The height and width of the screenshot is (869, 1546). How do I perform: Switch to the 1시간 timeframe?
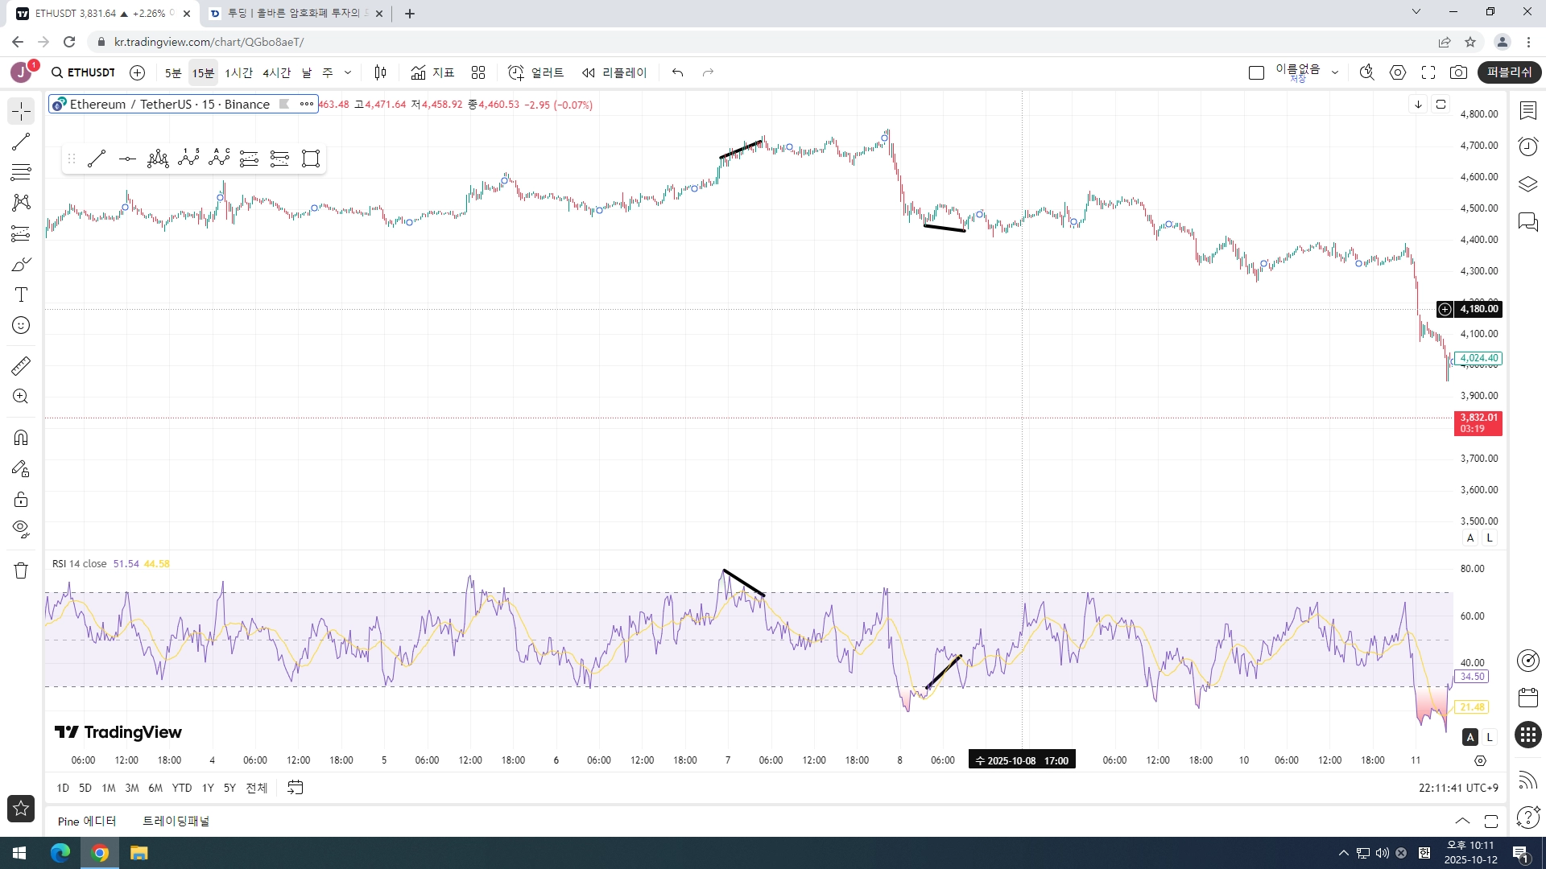[238, 72]
